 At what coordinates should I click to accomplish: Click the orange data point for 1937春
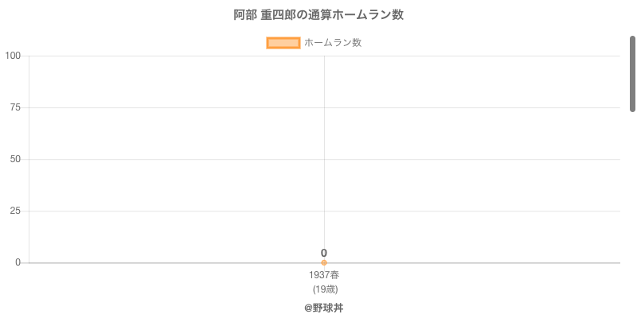click(324, 262)
